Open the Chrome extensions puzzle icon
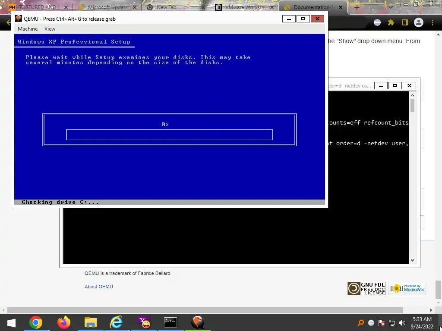The height and width of the screenshot is (331, 442). (391, 22)
